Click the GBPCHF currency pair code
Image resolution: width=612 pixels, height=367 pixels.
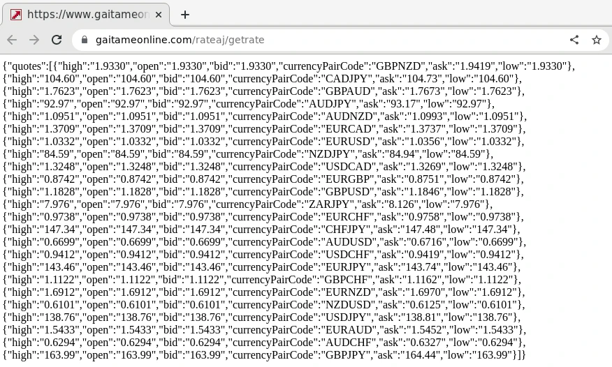click(x=346, y=280)
